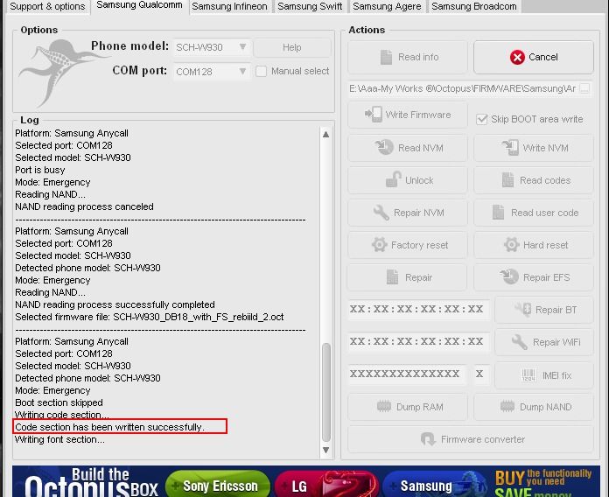Click "NAND reading process canceled" log line
This screenshot has height=497, width=609.
[84, 206]
